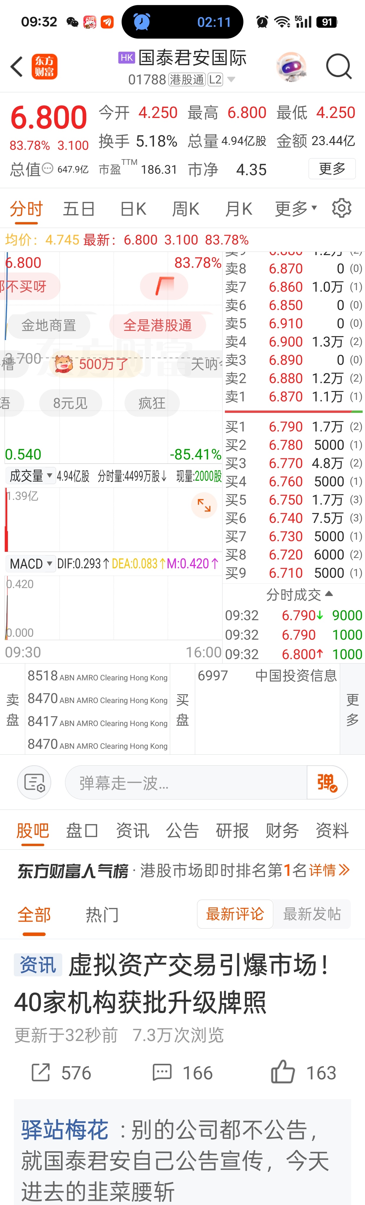Image resolution: width=365 pixels, height=1205 pixels.
Task: Open the 资讯 section tab
Action: click(x=132, y=830)
